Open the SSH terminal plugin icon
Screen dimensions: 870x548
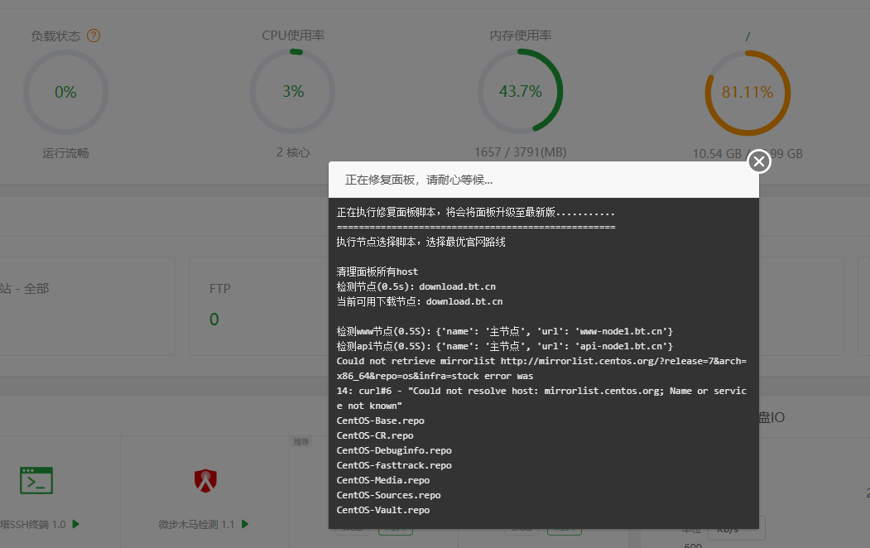tap(36, 480)
